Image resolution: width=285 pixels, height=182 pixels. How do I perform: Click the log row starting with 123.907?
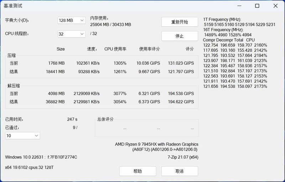click(x=235, y=60)
